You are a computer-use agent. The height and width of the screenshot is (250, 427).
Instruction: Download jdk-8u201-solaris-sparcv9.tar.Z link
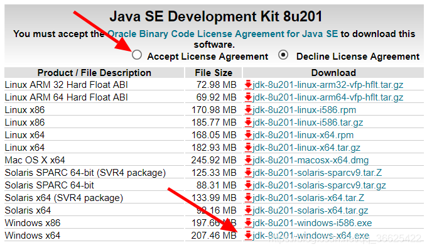pos(317,172)
